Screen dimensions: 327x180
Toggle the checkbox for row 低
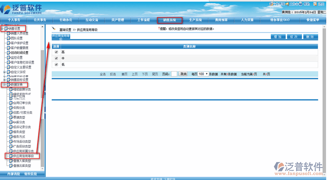tap(56, 64)
